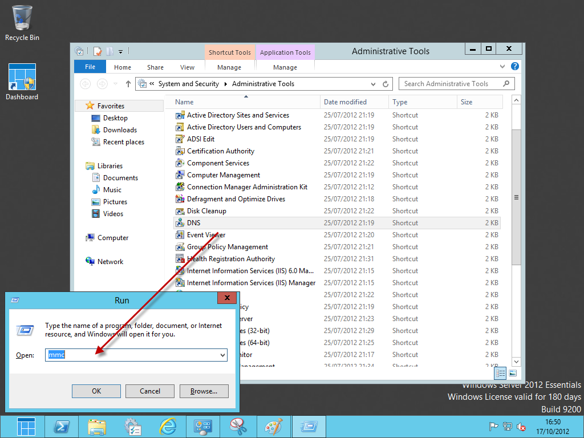Click the blue Help question mark icon

point(515,67)
